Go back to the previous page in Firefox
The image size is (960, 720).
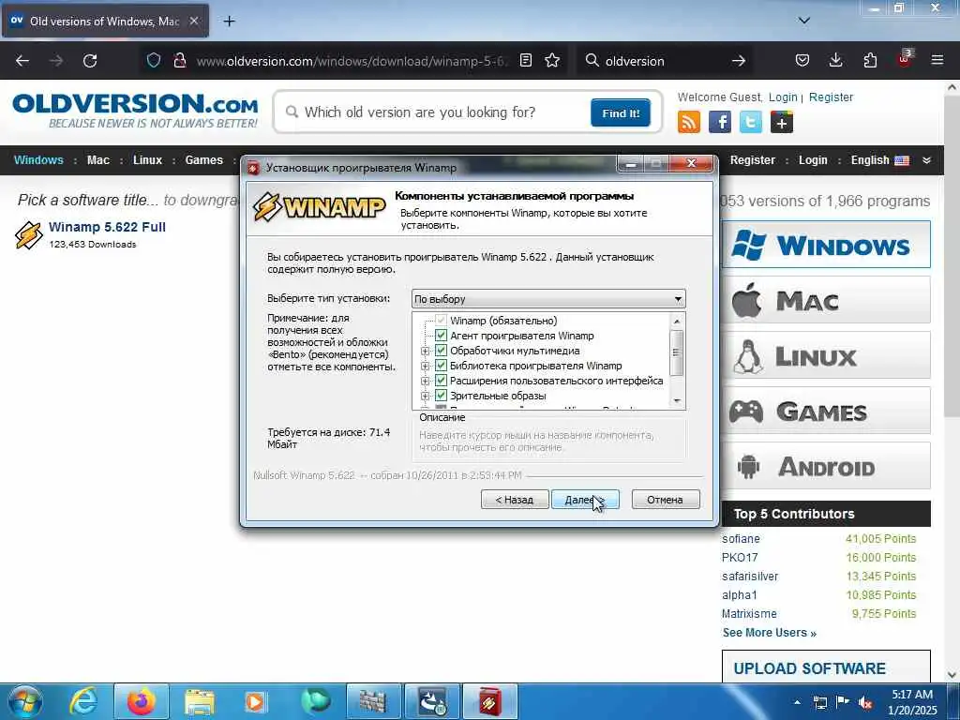coord(22,61)
